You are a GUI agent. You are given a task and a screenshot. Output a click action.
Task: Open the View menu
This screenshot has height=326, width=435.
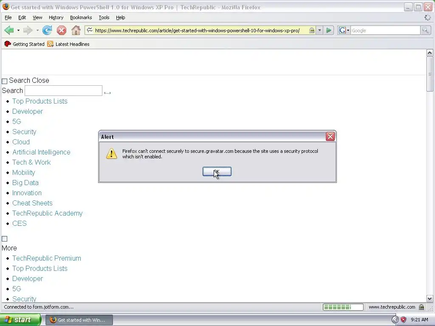[x=37, y=17]
